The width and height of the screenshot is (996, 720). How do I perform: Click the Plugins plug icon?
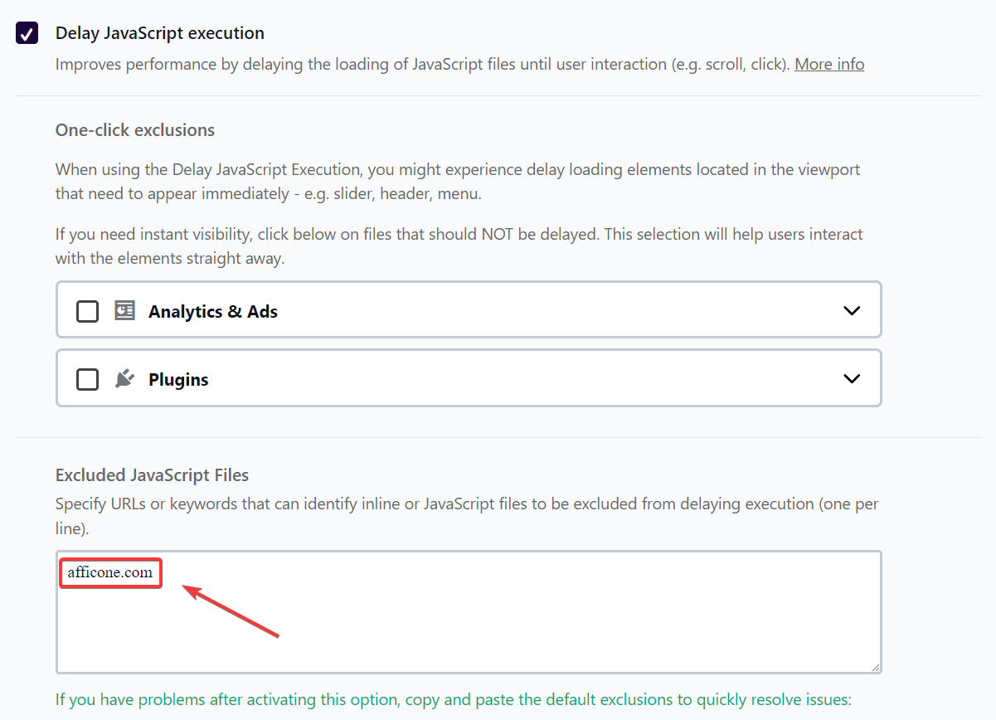(124, 378)
